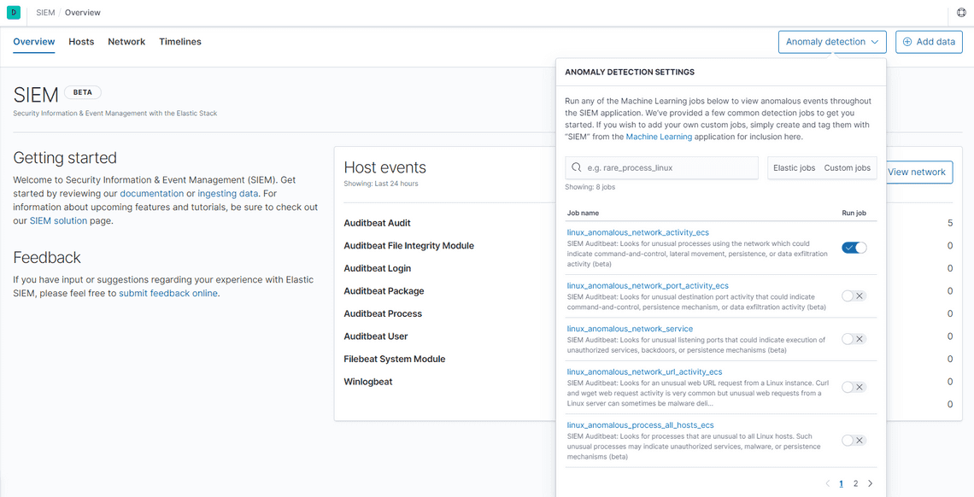Screen dimensions: 974x497
Task: Focus the job name search field
Action: pyautogui.click(x=668, y=168)
